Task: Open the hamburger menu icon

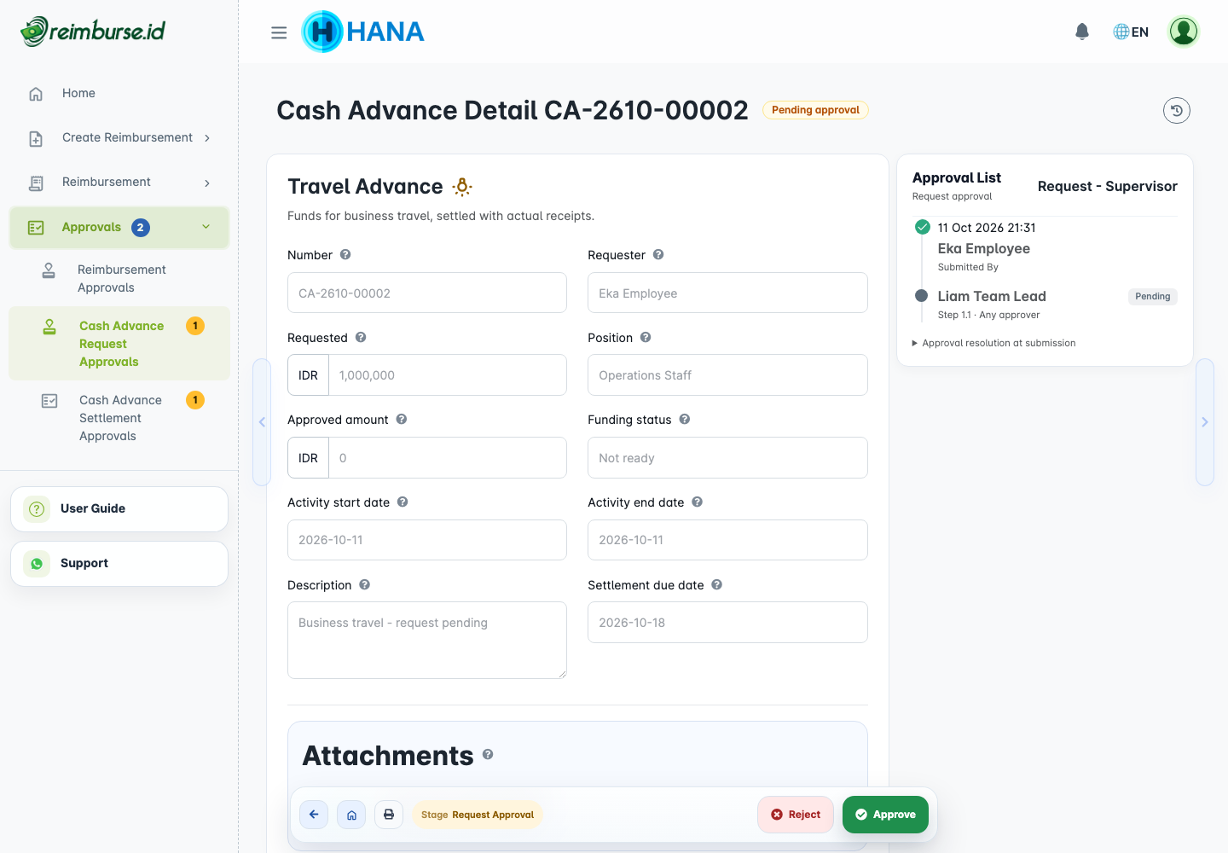Action: tap(279, 32)
